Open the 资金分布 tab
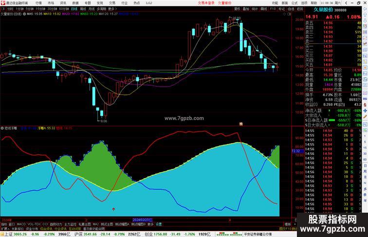The width and height of the screenshot is (368, 237). [x=32, y=229]
